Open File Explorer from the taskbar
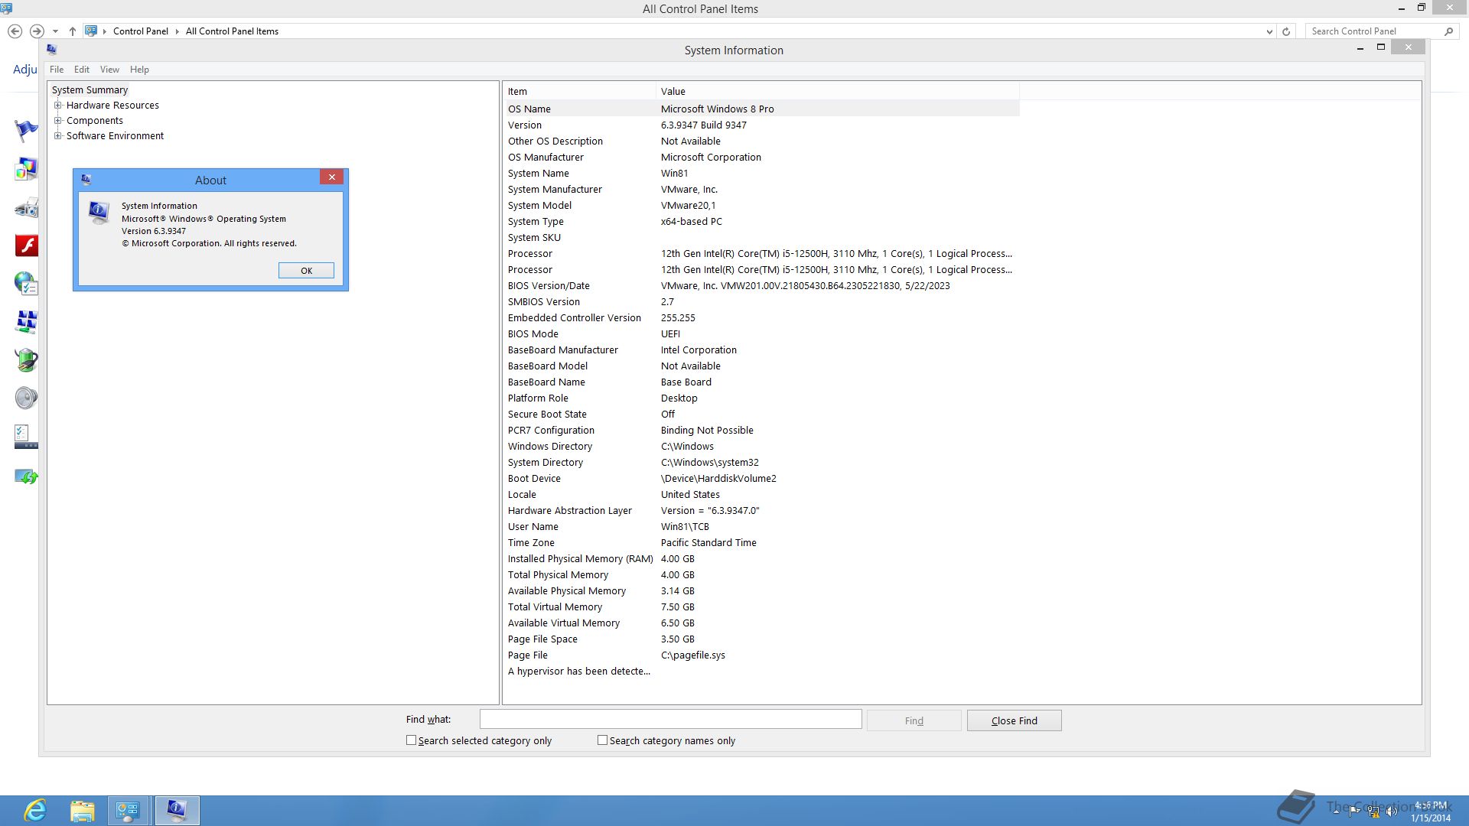The image size is (1469, 826). pyautogui.click(x=83, y=811)
